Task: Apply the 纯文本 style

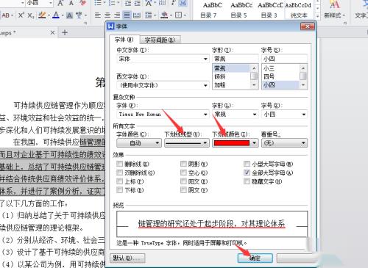Action: pyautogui.click(x=299, y=10)
